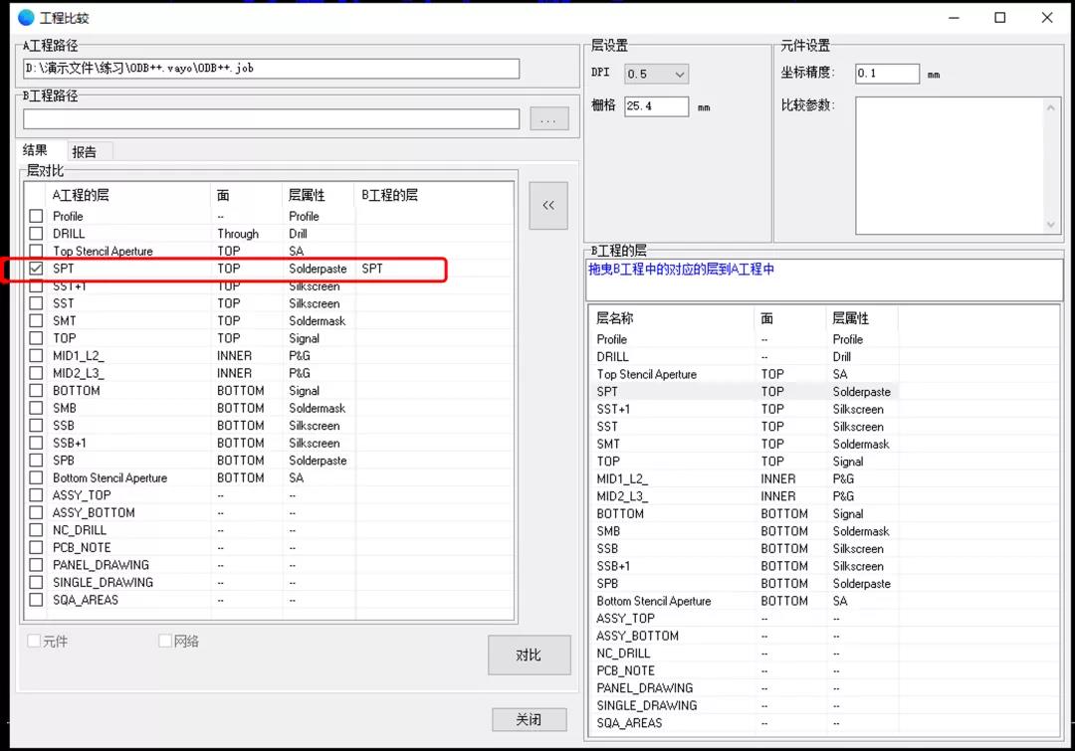Browse for B project path

[548, 119]
